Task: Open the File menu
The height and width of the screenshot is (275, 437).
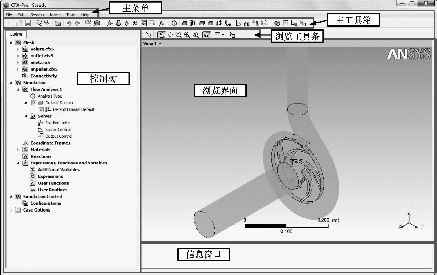Action: (x=9, y=14)
